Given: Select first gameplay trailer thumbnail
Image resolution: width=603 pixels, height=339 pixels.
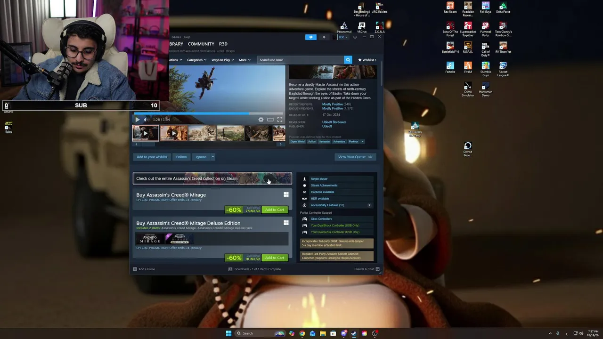Looking at the screenshot, I should [146, 133].
